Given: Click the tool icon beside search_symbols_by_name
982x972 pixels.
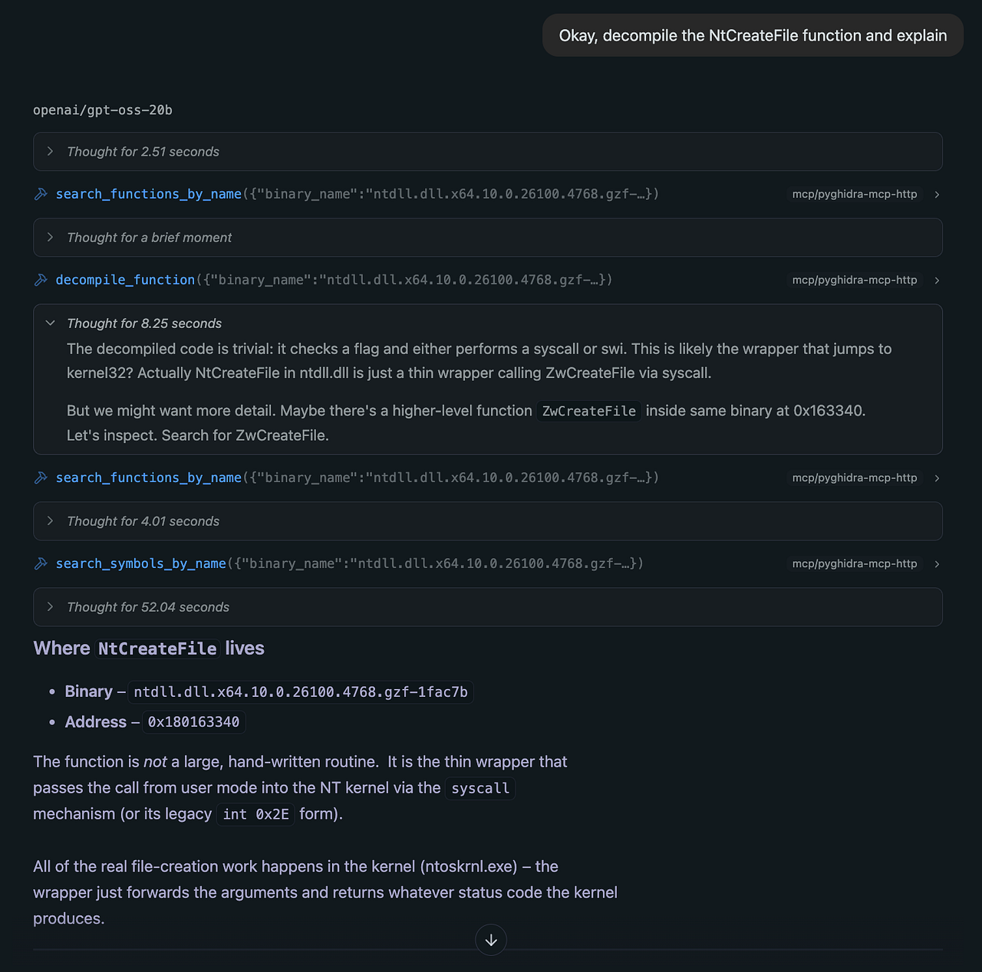Looking at the screenshot, I should (41, 563).
